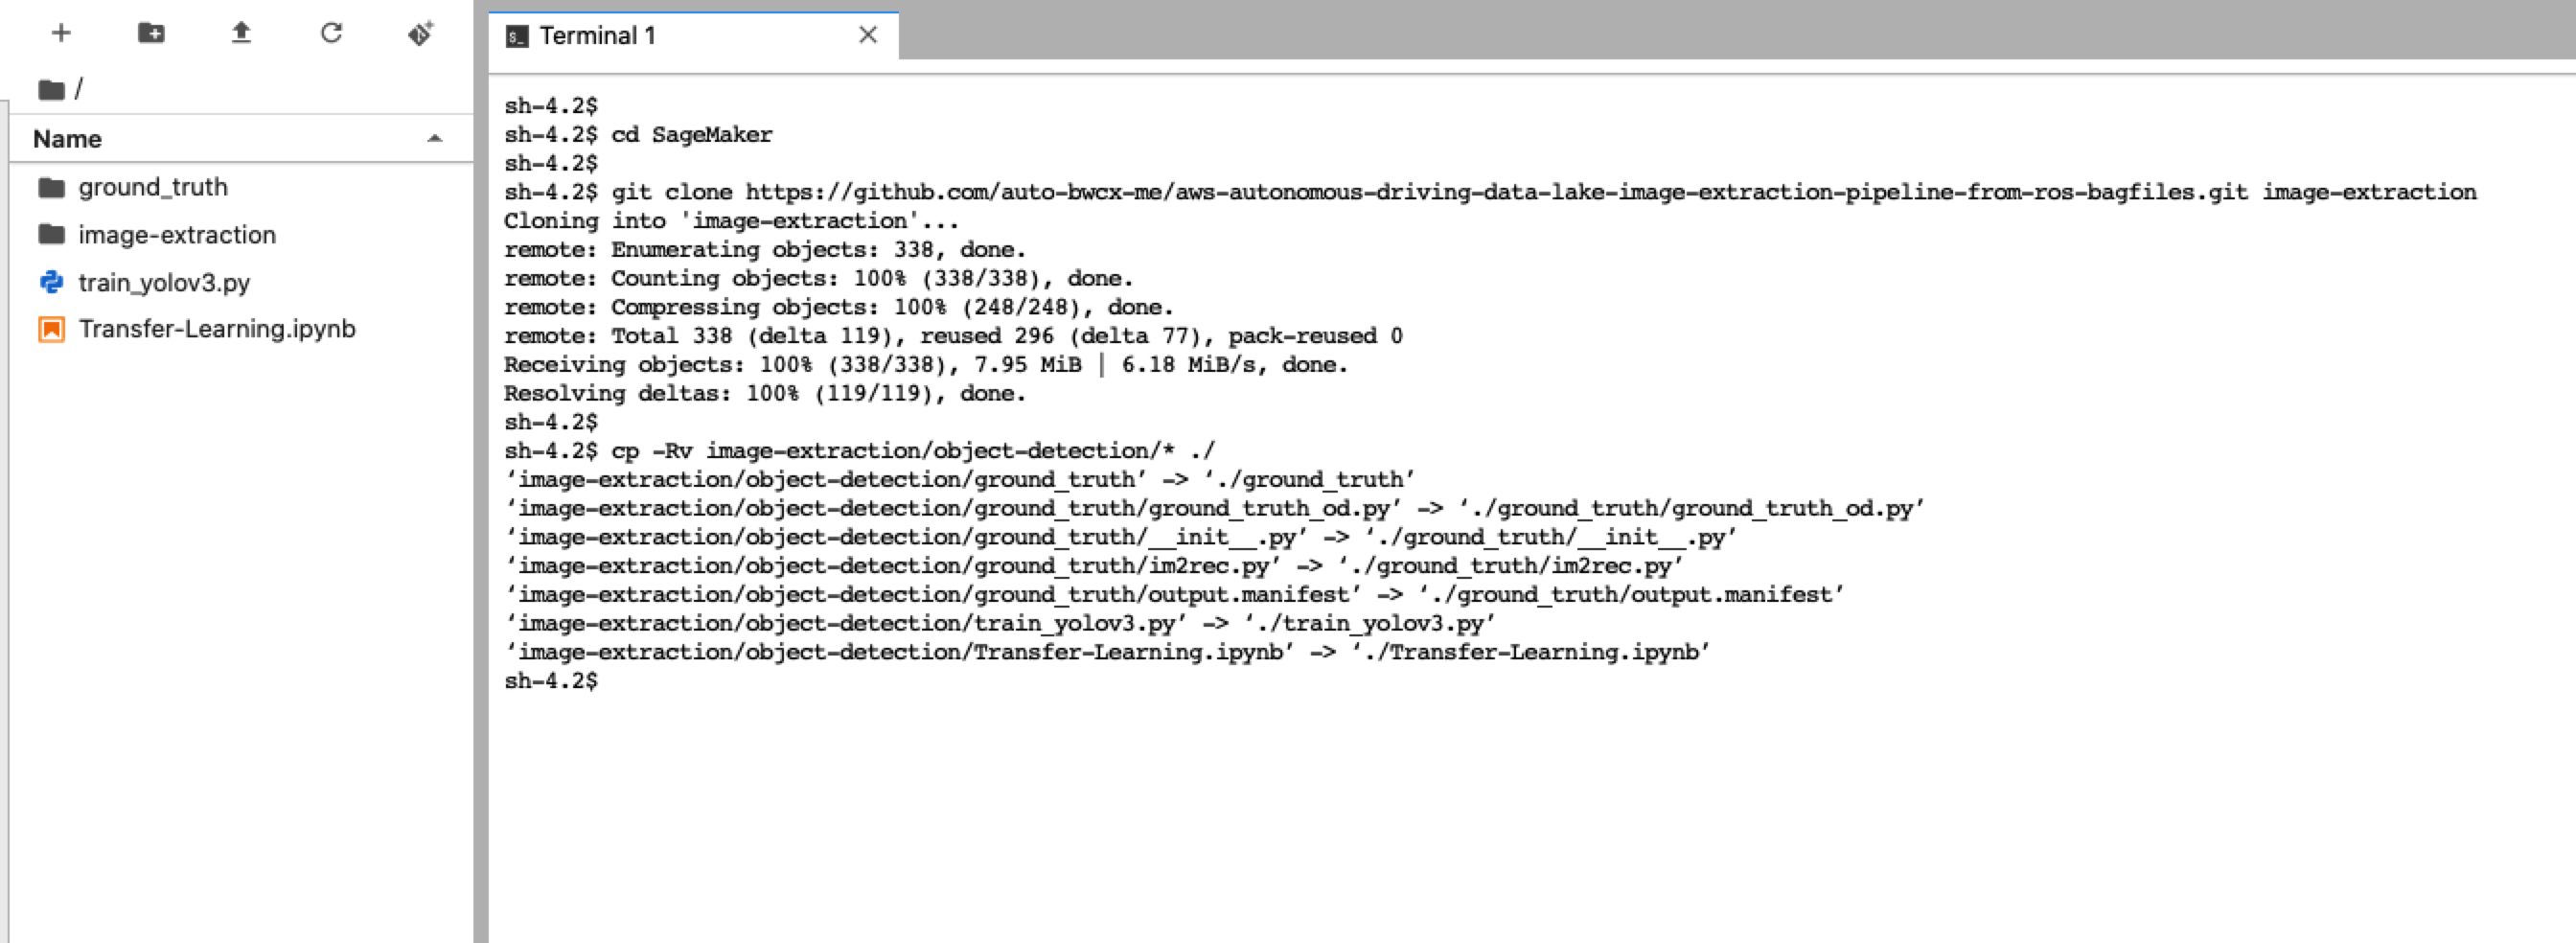Toggle the Name sort direction arrow
The width and height of the screenshot is (2576, 943).
tap(435, 139)
